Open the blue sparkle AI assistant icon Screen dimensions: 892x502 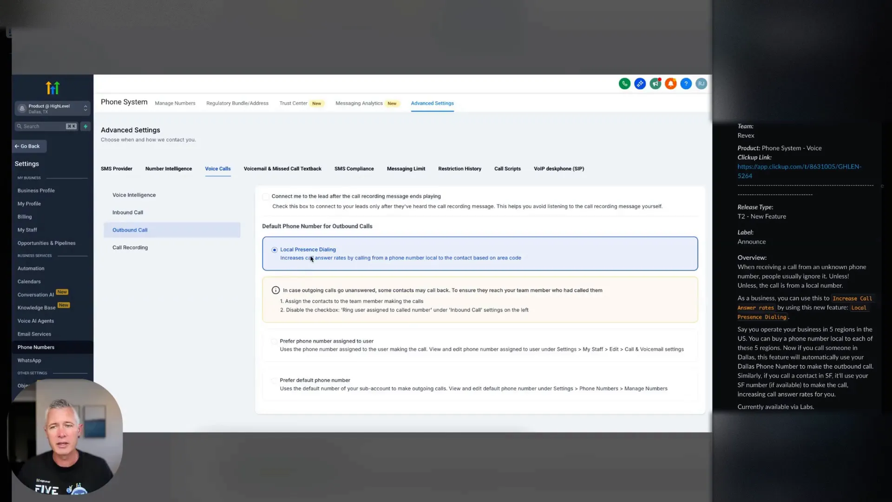pos(640,84)
